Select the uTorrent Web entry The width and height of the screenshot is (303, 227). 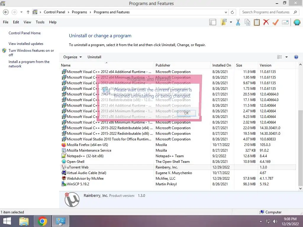[178, 167]
